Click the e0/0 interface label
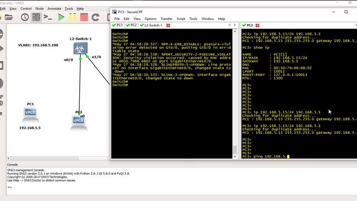 (69, 60)
